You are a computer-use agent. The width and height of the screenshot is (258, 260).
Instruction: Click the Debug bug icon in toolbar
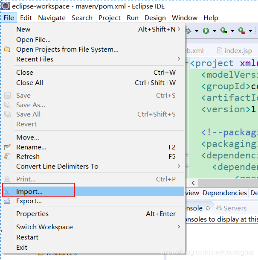pyautogui.click(x=188, y=31)
